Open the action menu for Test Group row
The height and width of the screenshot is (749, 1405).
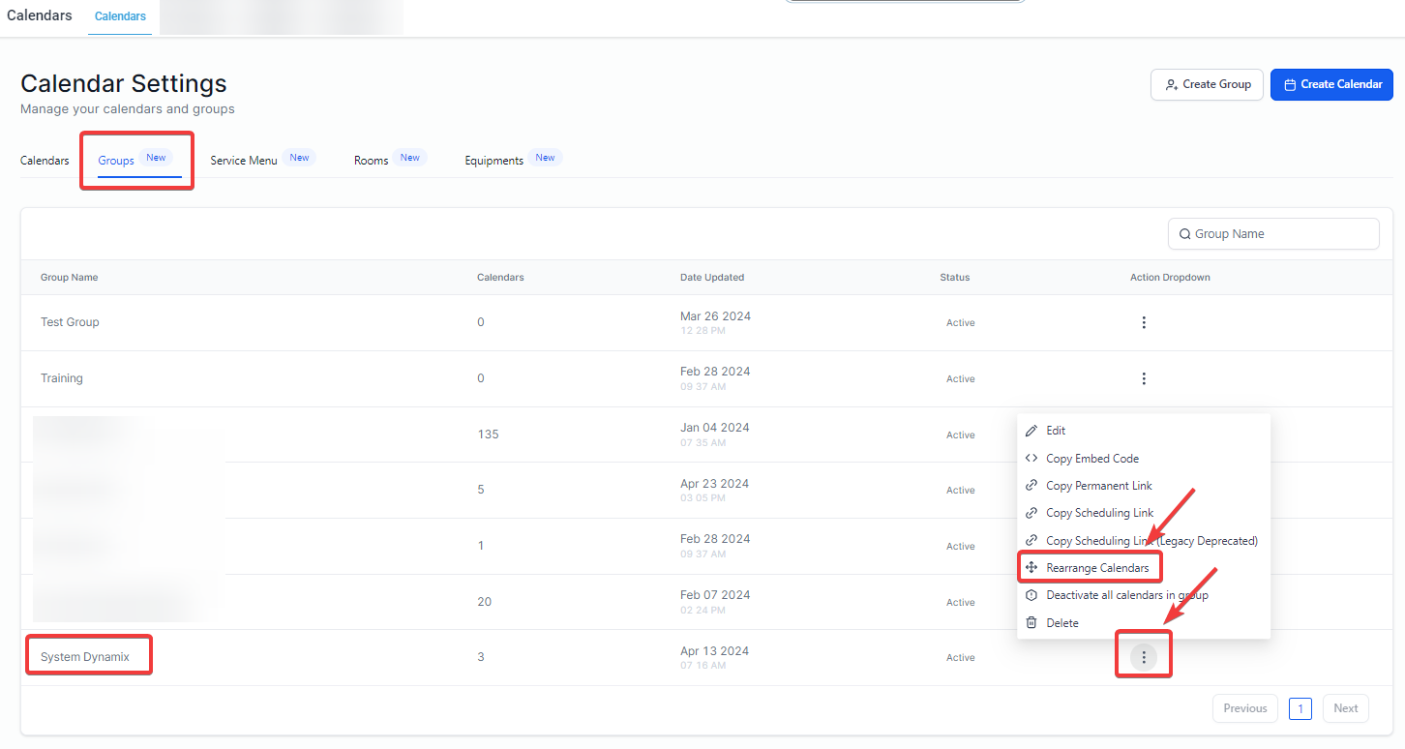(x=1144, y=322)
